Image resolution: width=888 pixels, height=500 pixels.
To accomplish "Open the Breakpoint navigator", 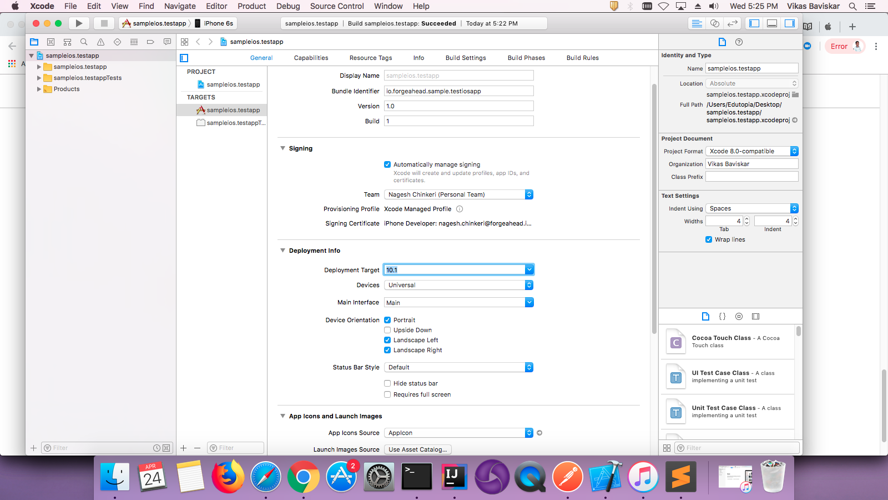I will (x=150, y=42).
